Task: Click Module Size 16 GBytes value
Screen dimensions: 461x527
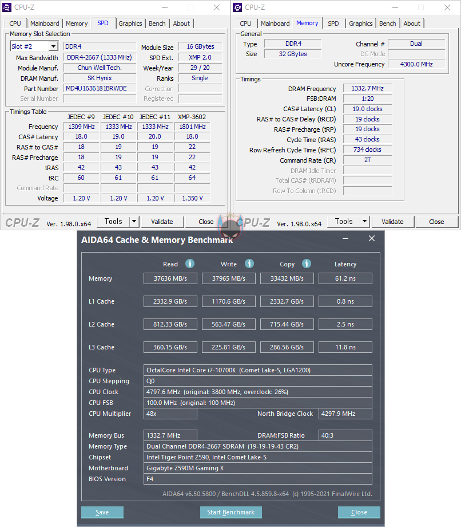Action: [200, 47]
